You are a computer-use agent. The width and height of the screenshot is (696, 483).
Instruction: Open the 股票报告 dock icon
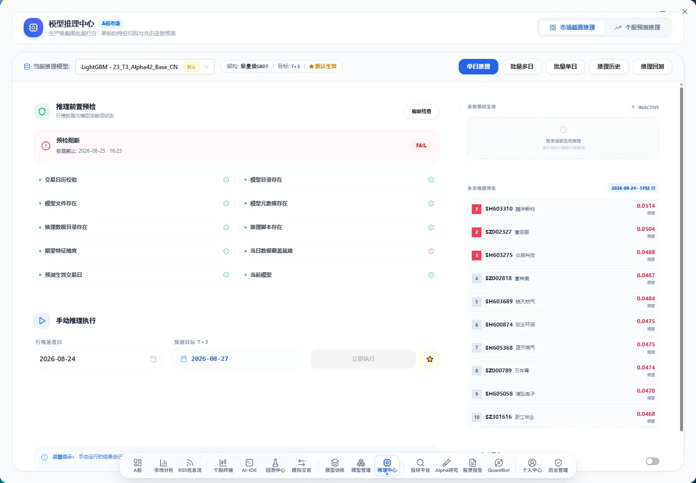pos(473,466)
